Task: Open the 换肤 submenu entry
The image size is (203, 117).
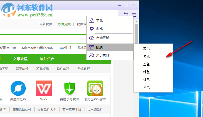Action: coord(110,47)
